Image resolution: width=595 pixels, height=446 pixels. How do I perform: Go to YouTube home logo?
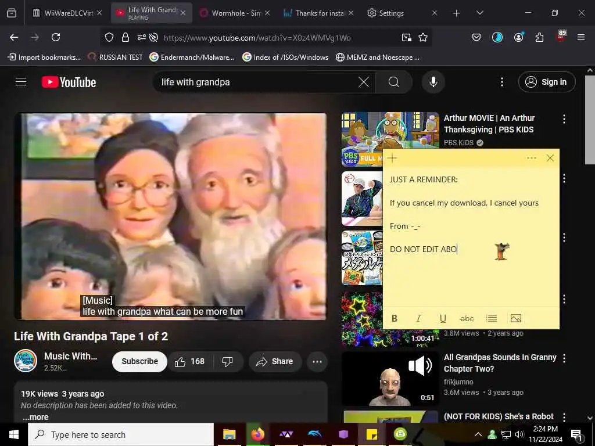[x=69, y=82]
